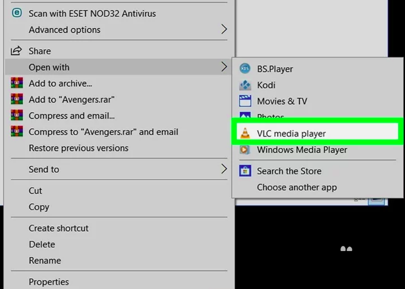Expand the Open with submenu chevron
405x289 pixels.
224,67
